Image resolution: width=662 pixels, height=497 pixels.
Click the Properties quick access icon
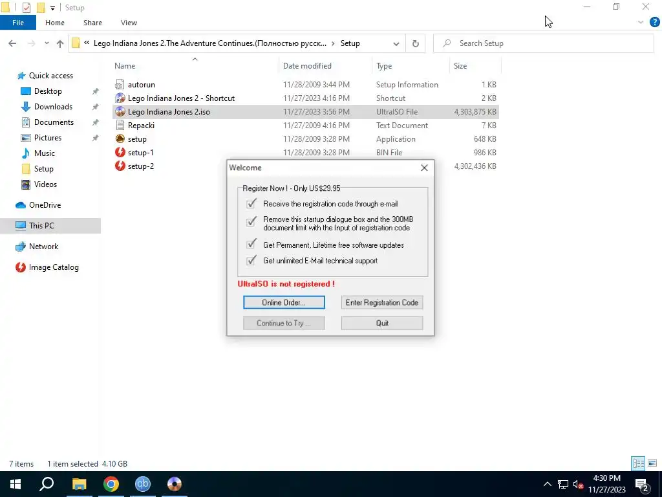26,8
